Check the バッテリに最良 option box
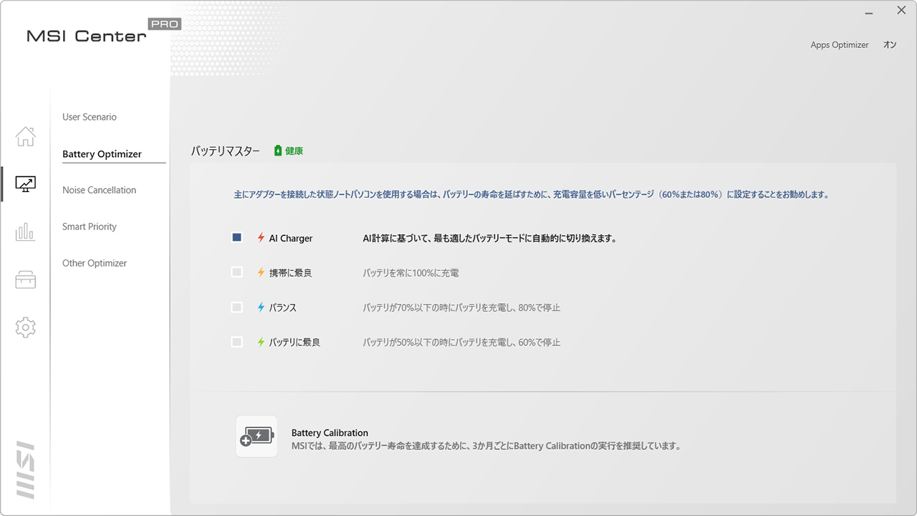 [x=237, y=342]
